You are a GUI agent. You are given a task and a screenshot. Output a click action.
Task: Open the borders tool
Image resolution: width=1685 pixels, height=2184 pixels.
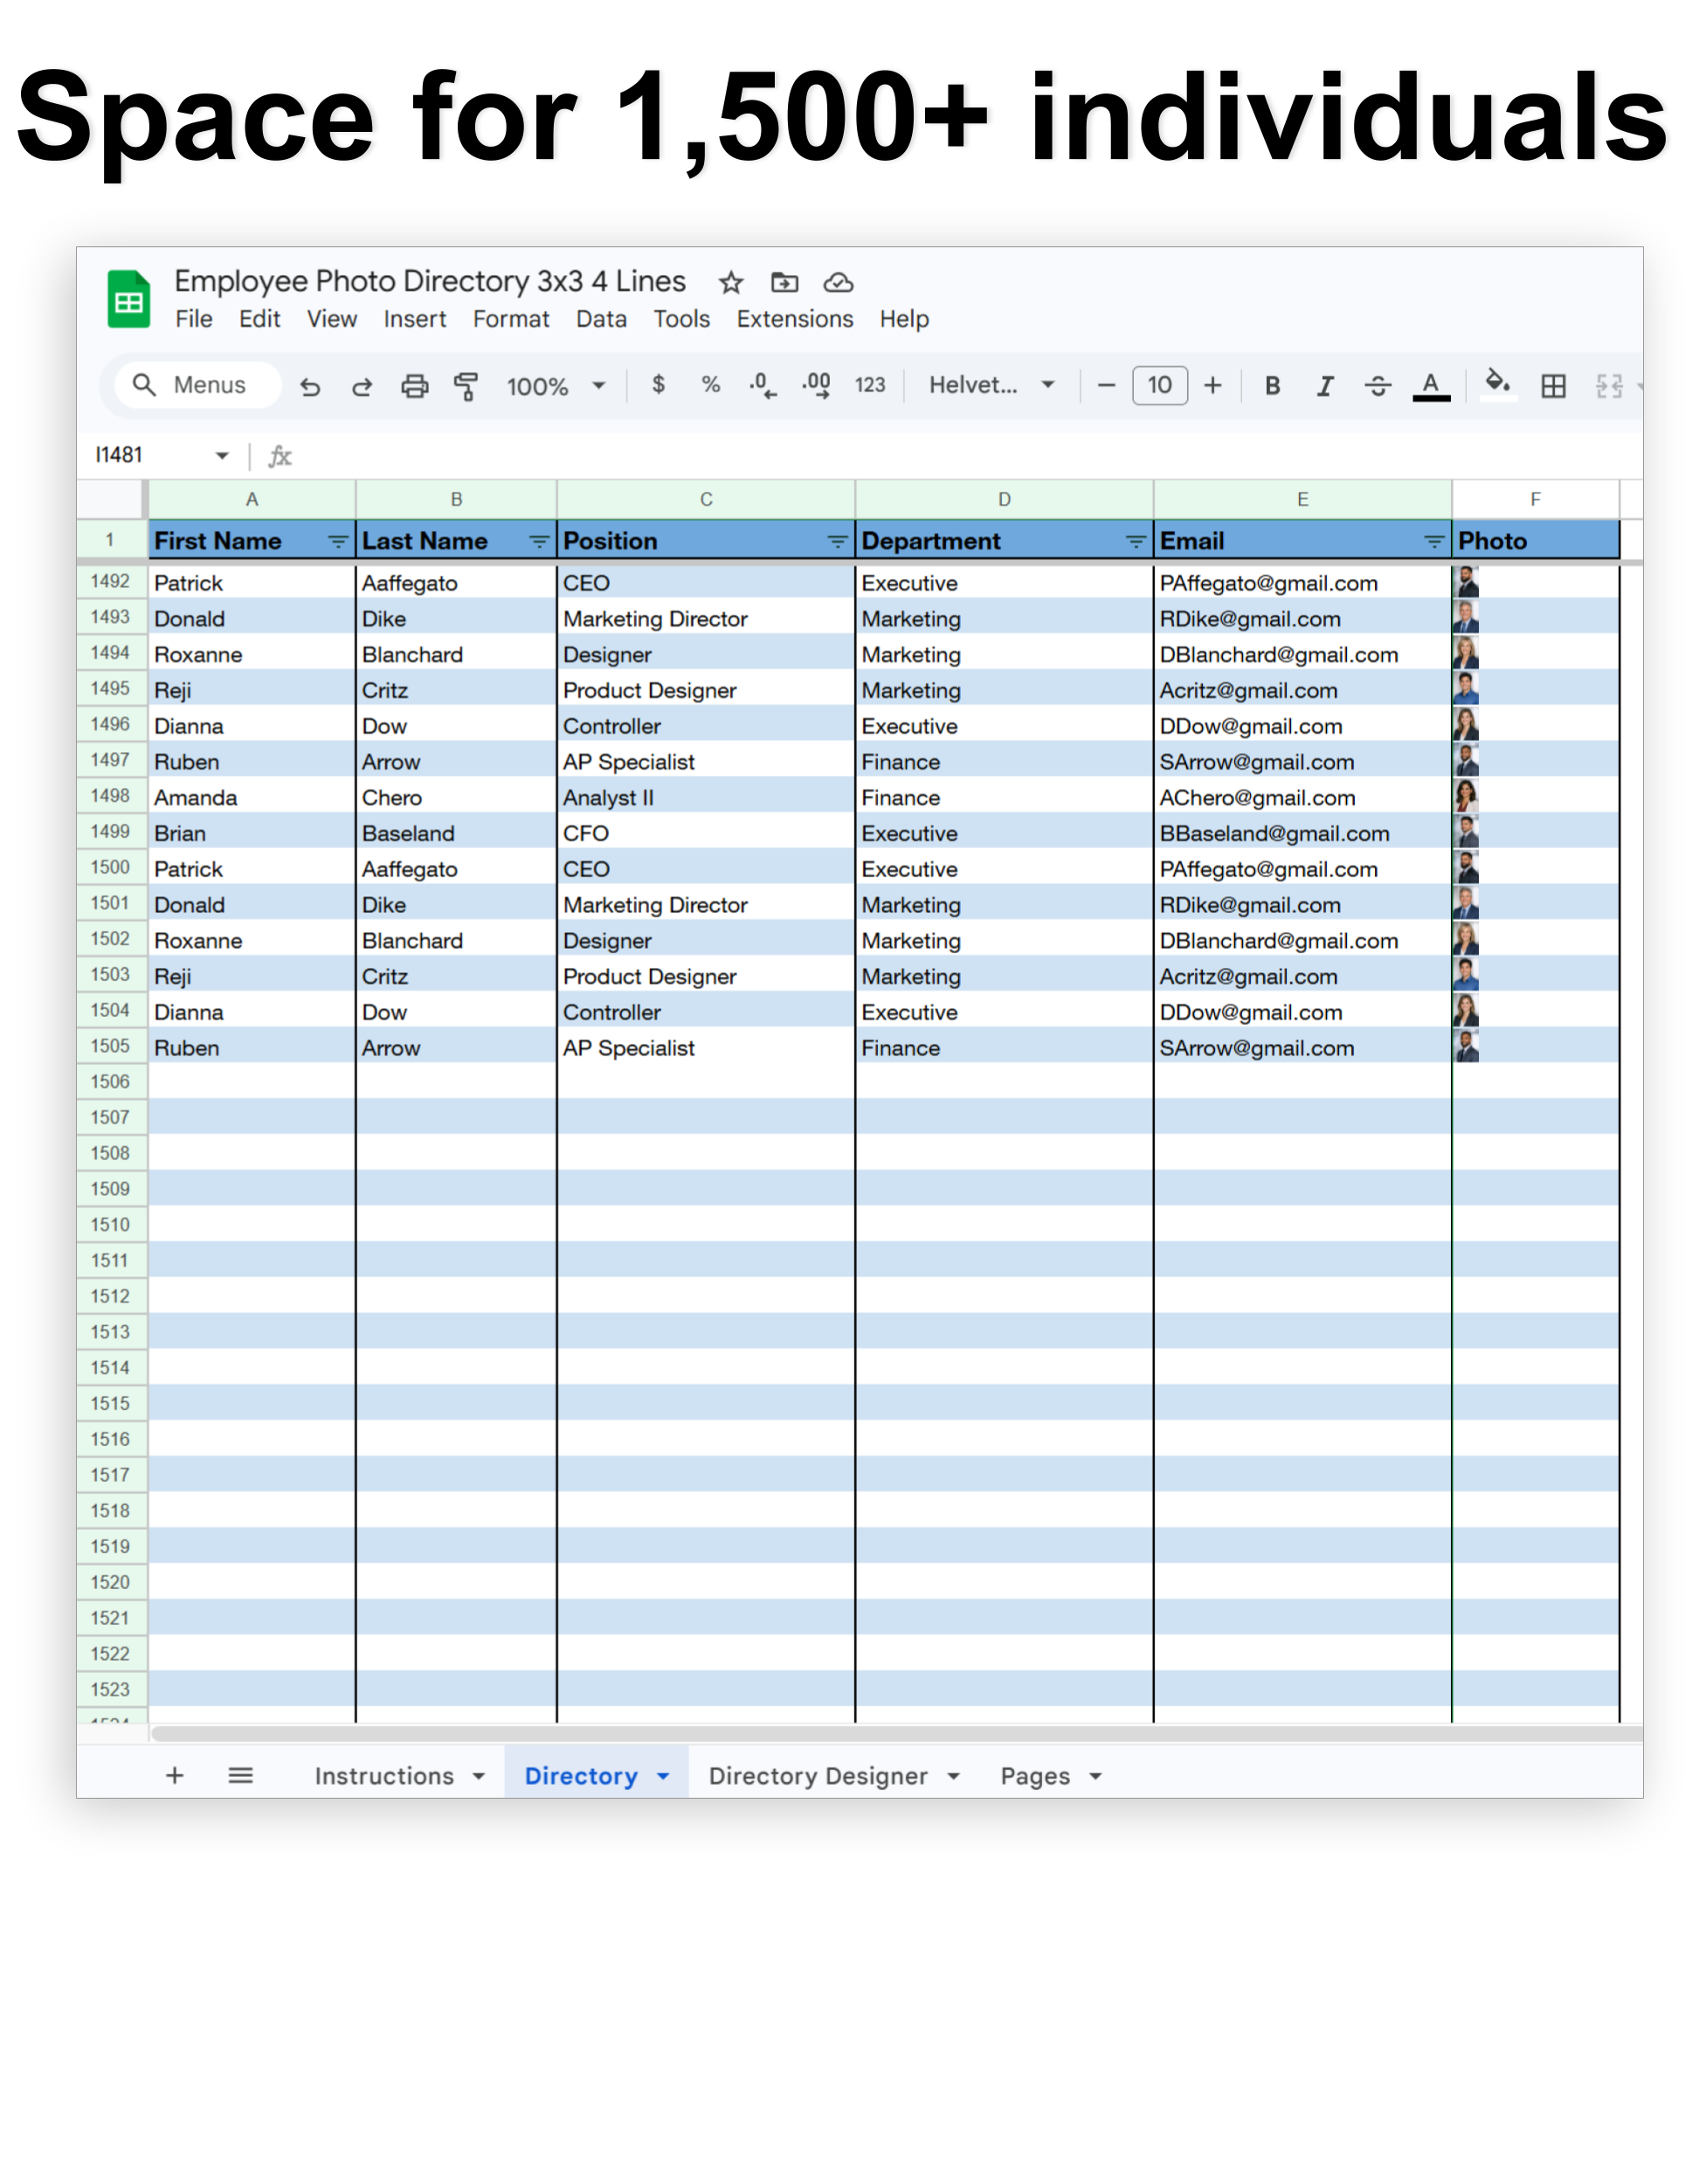click(1553, 386)
